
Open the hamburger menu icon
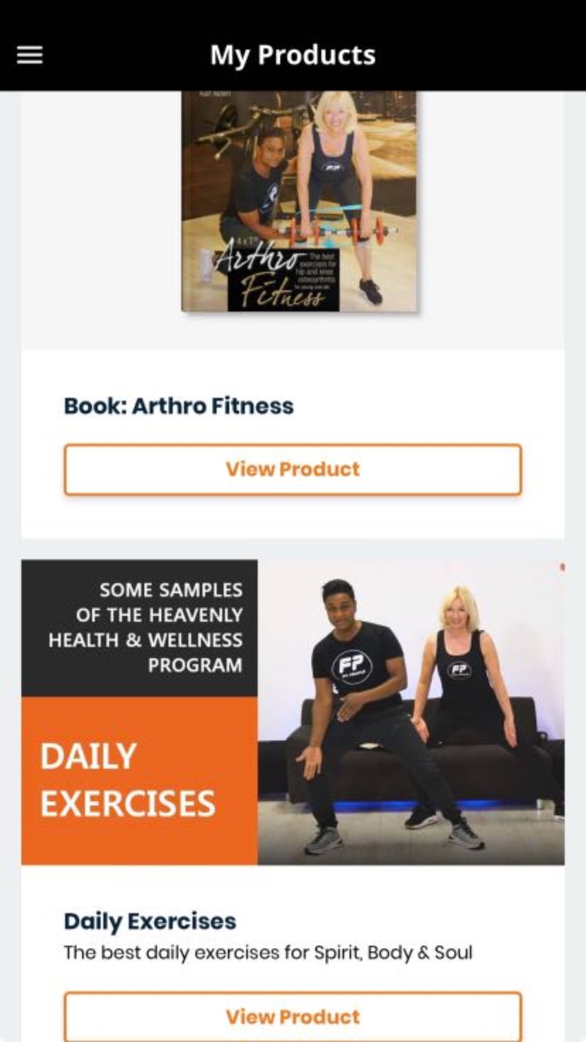tap(29, 55)
